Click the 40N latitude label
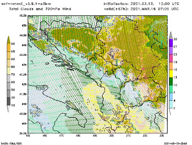The width and height of the screenshot is (192, 145). pyautogui.click(x=24, y=123)
